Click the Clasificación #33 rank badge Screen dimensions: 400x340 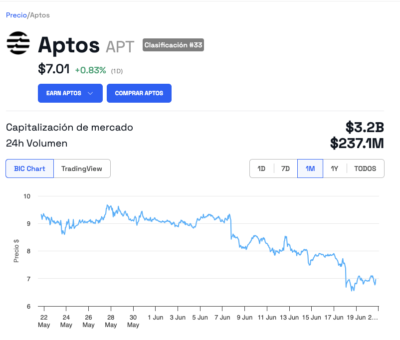coord(173,45)
